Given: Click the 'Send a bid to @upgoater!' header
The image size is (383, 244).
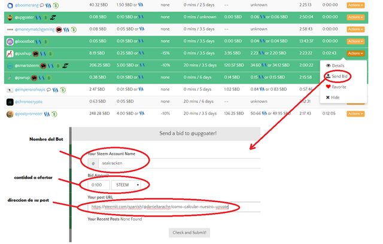Looking at the screenshot, I should tap(188, 133).
